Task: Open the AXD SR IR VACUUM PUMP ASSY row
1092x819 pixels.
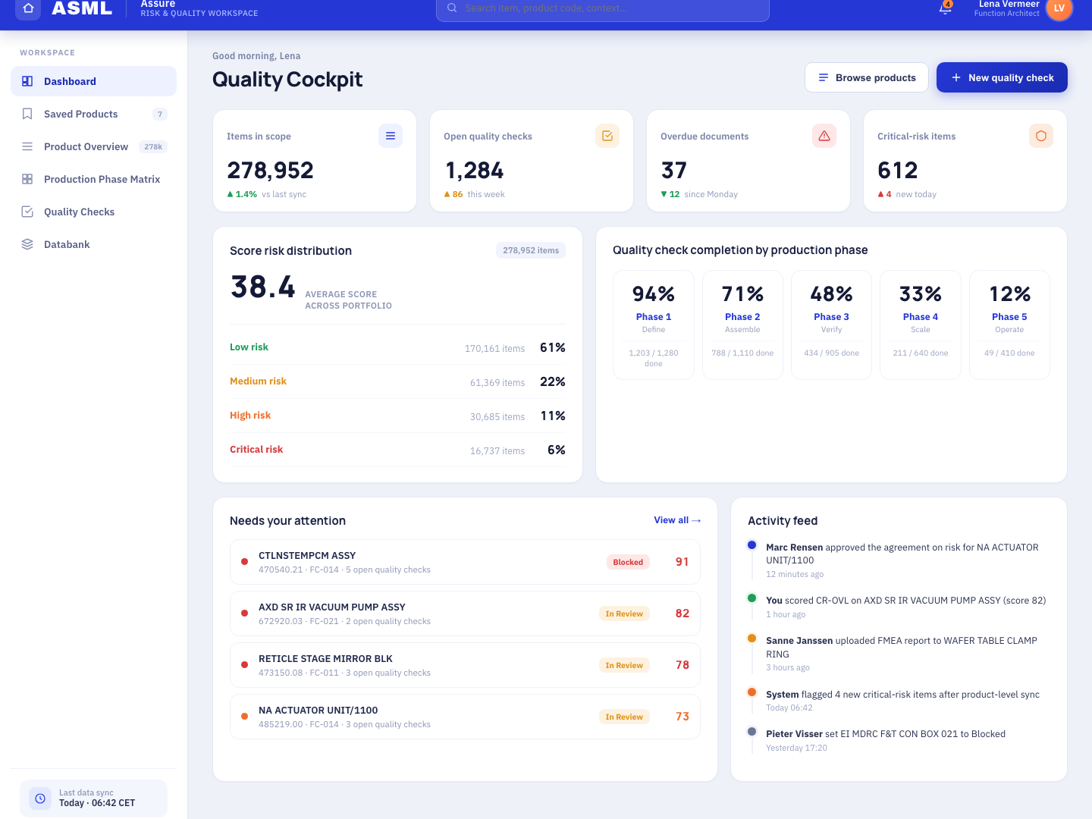Action: [465, 613]
